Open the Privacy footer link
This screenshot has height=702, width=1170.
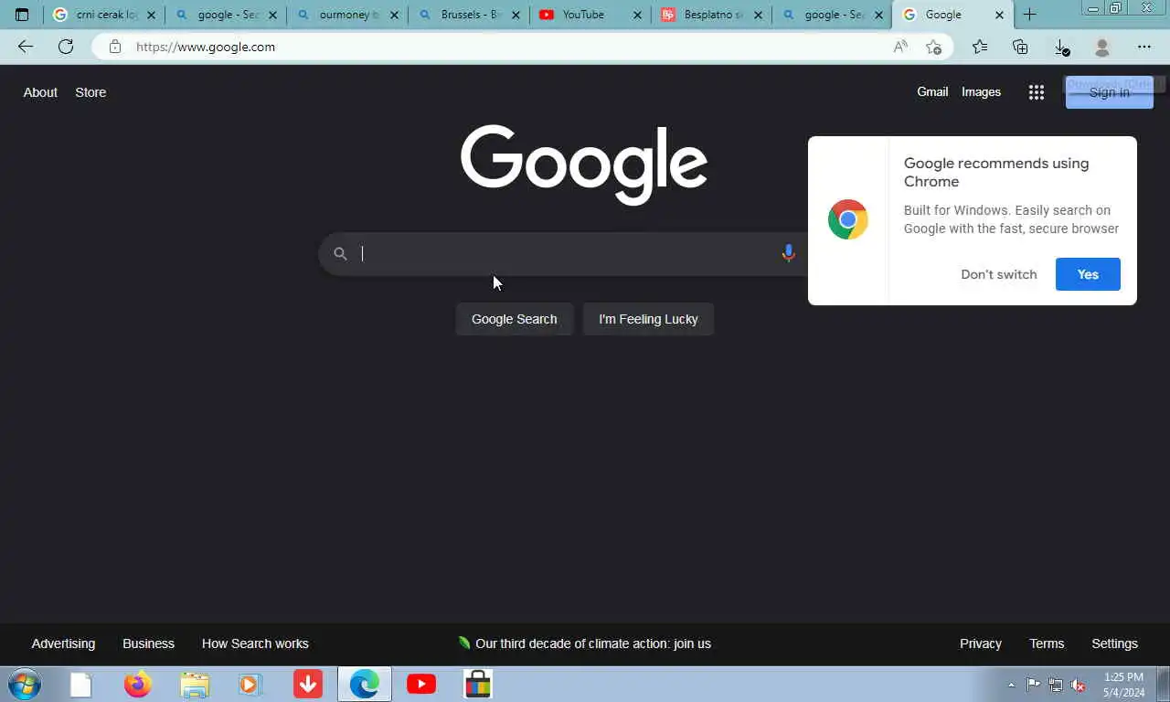981,643
